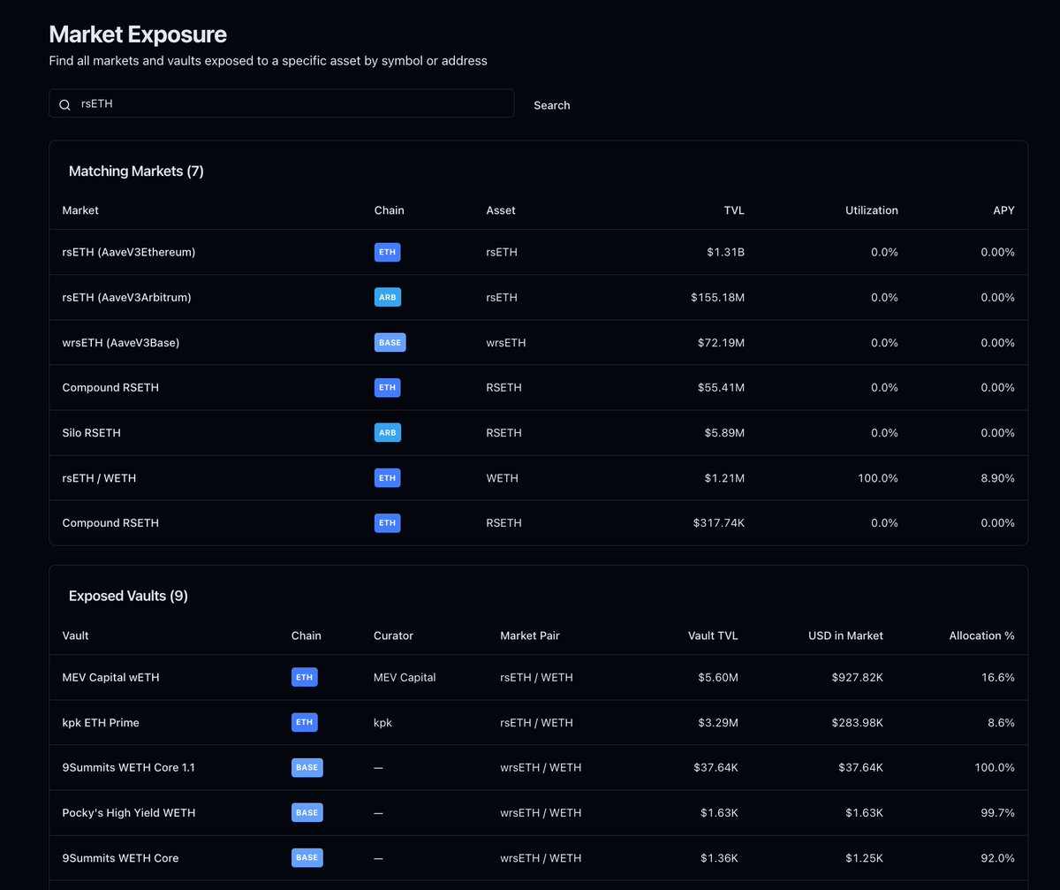Image resolution: width=1060 pixels, height=890 pixels.
Task: Click ETH chain badge for MEV Capital wETH
Action: point(304,677)
